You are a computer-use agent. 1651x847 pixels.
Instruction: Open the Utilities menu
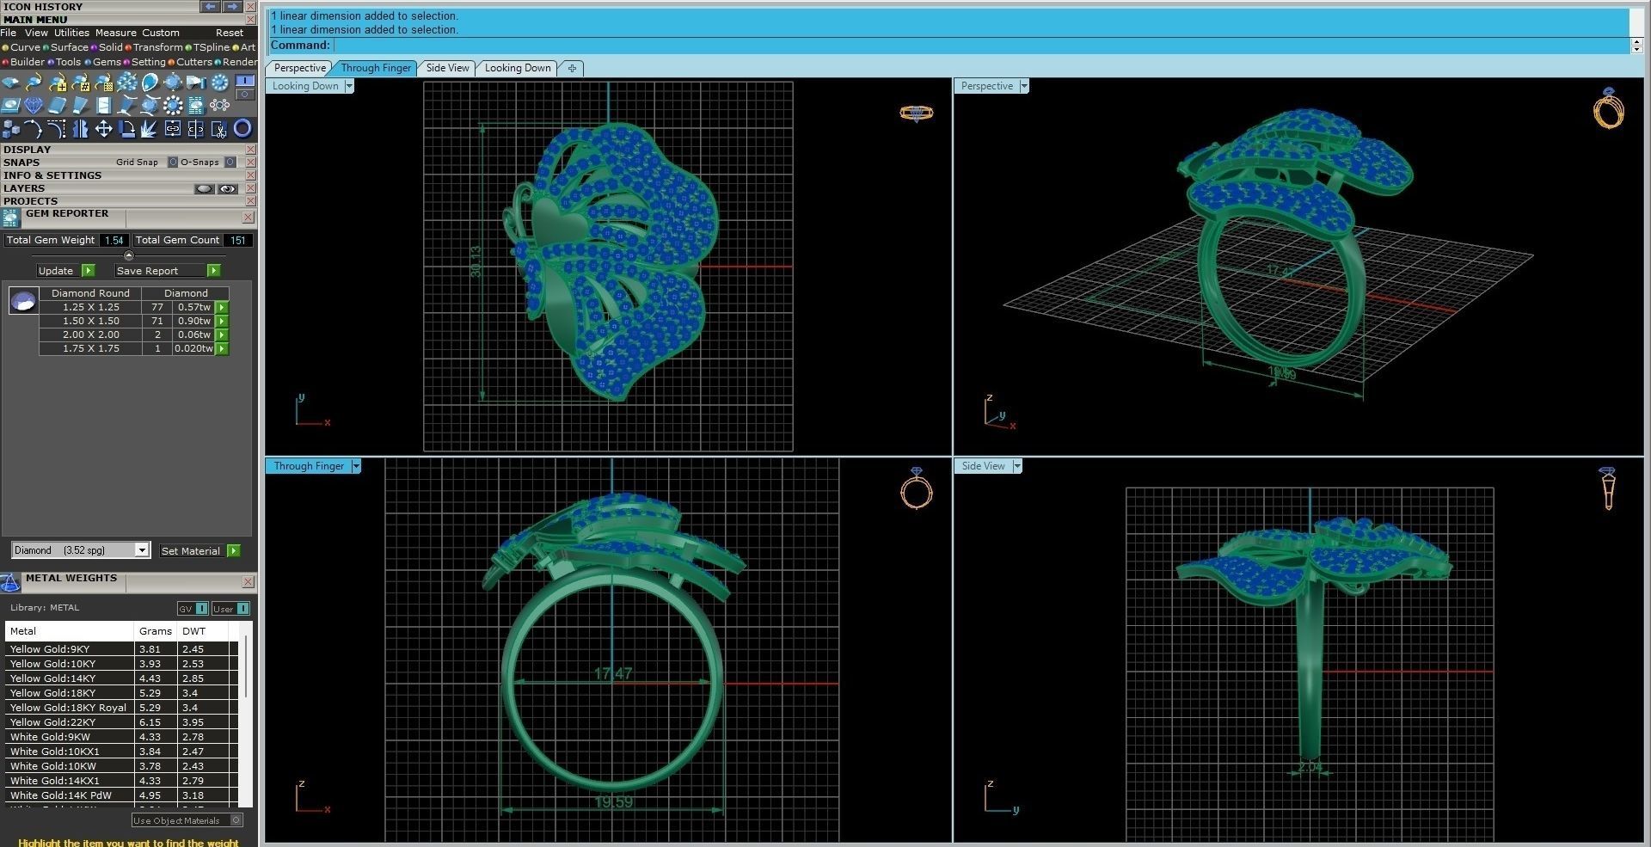[71, 33]
